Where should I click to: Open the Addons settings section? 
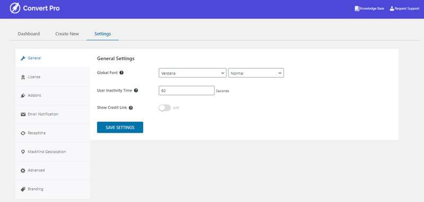pos(52,96)
